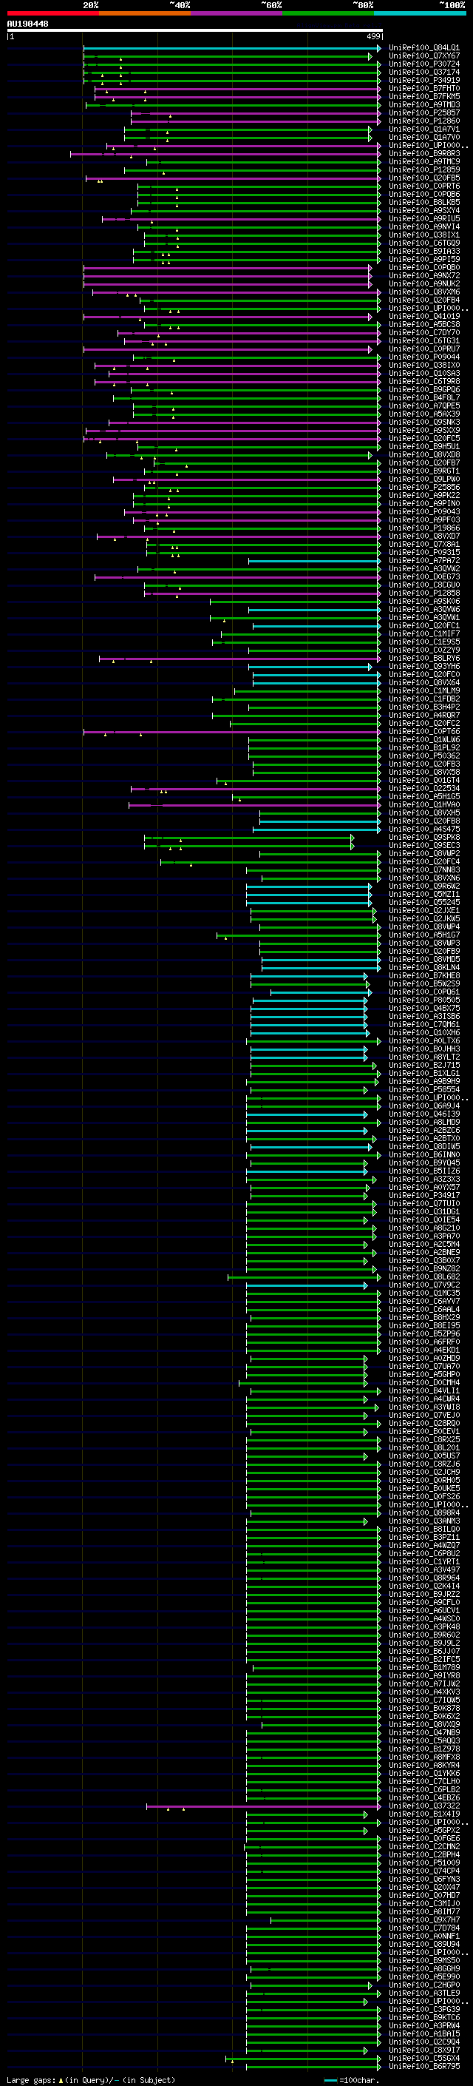473x2086 pixels.
Task: Select hit label UniRef100_P19866
Action: tap(423, 528)
